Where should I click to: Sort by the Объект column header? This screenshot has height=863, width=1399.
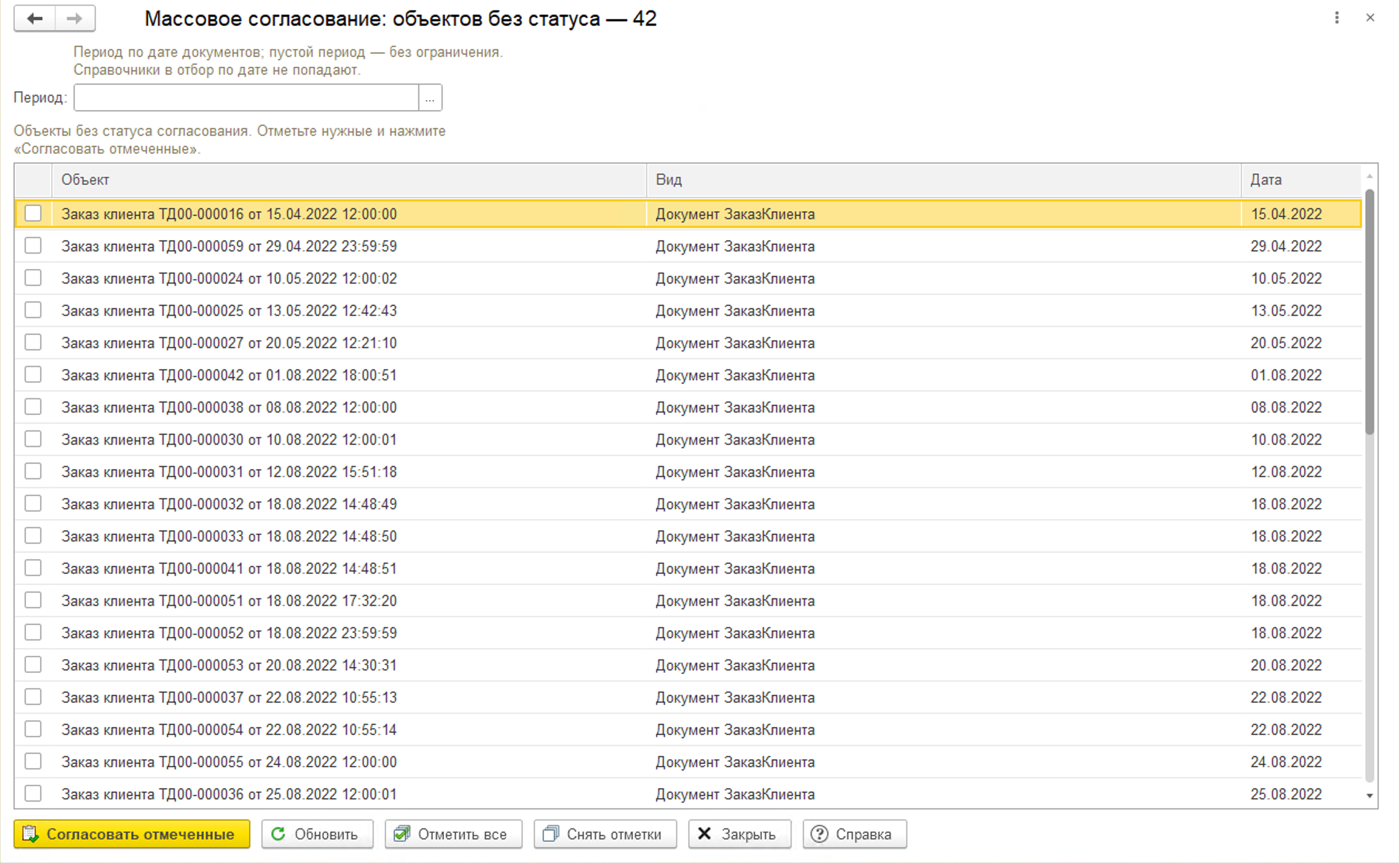coord(349,180)
